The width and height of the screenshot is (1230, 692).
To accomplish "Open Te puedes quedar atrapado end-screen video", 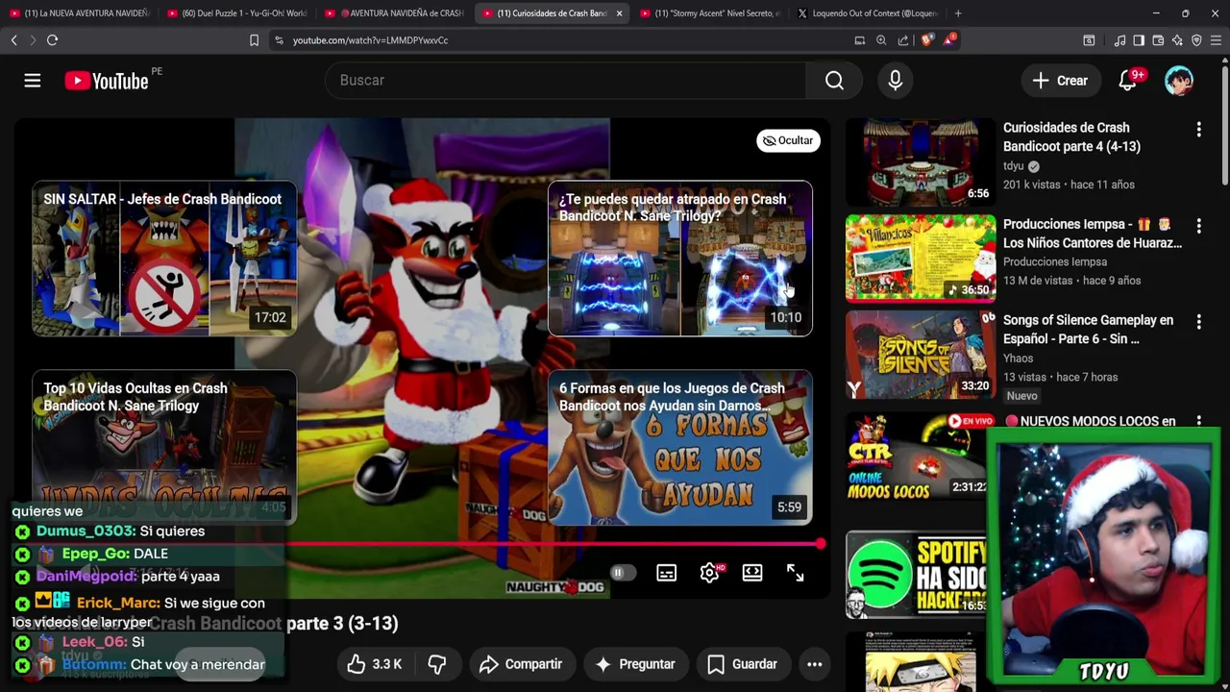I will 680,259.
